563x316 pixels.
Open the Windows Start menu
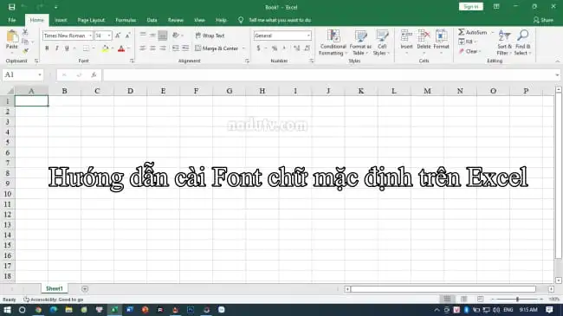pyautogui.click(x=7, y=310)
